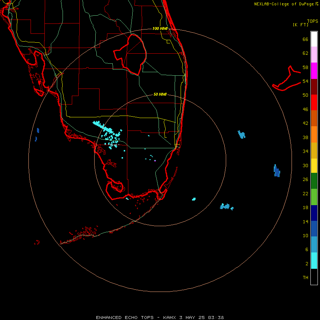Click the upper blue echo off west coast
Image resolution: width=320 pixels, height=320 pixels.
pyautogui.click(x=38, y=130)
